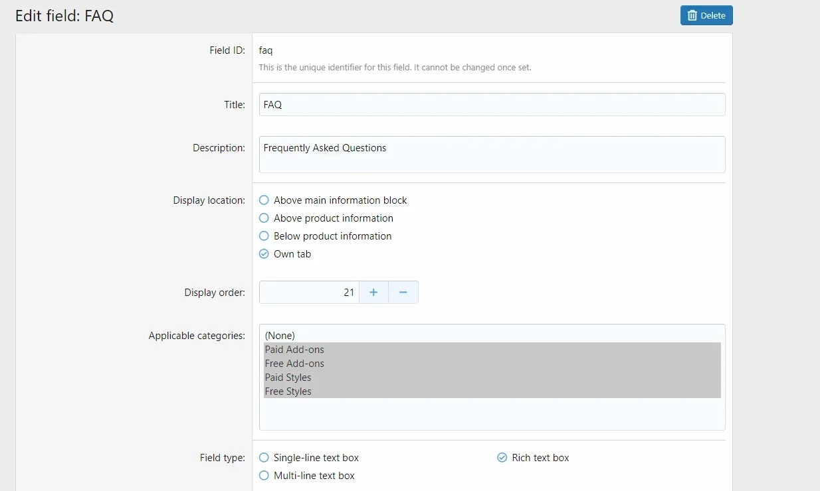Decrease display order with the minus button
Image resolution: width=820 pixels, height=491 pixels.
click(x=403, y=293)
